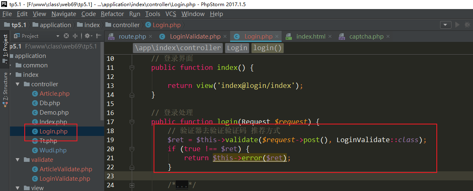This screenshot has height=191, width=473.
Task: Expand the common folder arrow
Action: [x=11, y=65]
